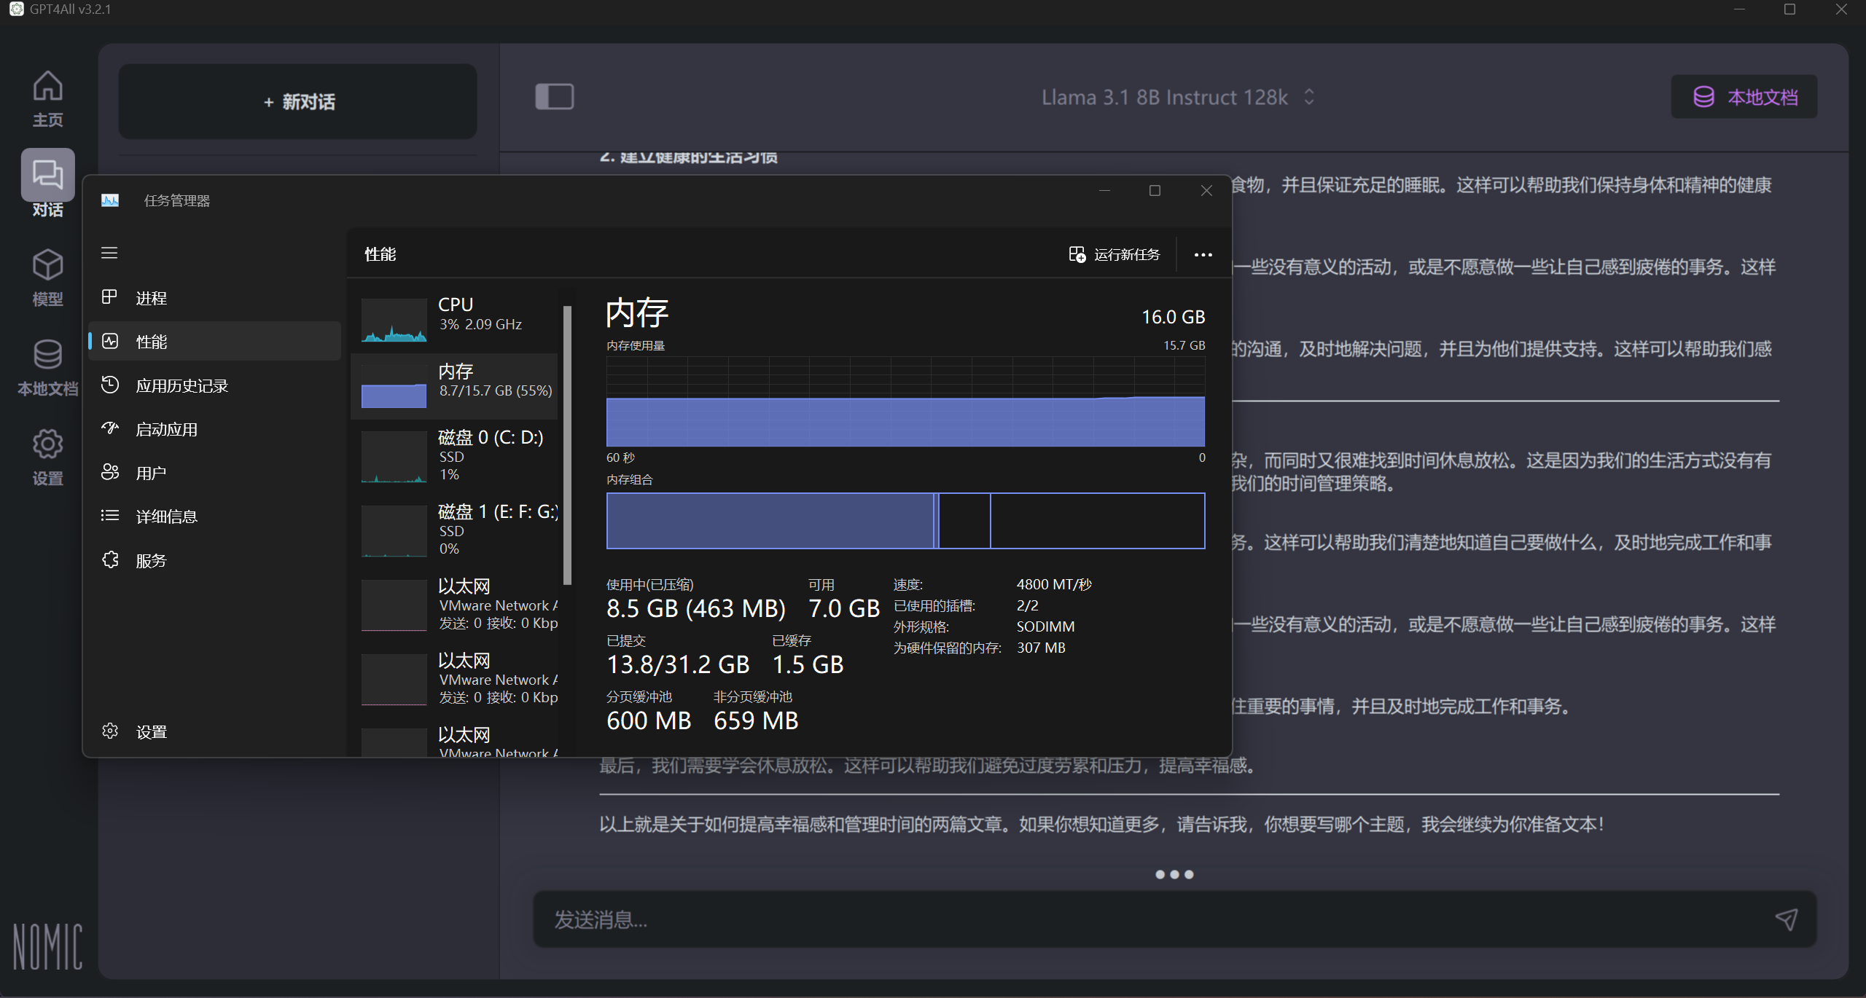Switch to Processes (进程) in Task Manager

[x=151, y=298]
